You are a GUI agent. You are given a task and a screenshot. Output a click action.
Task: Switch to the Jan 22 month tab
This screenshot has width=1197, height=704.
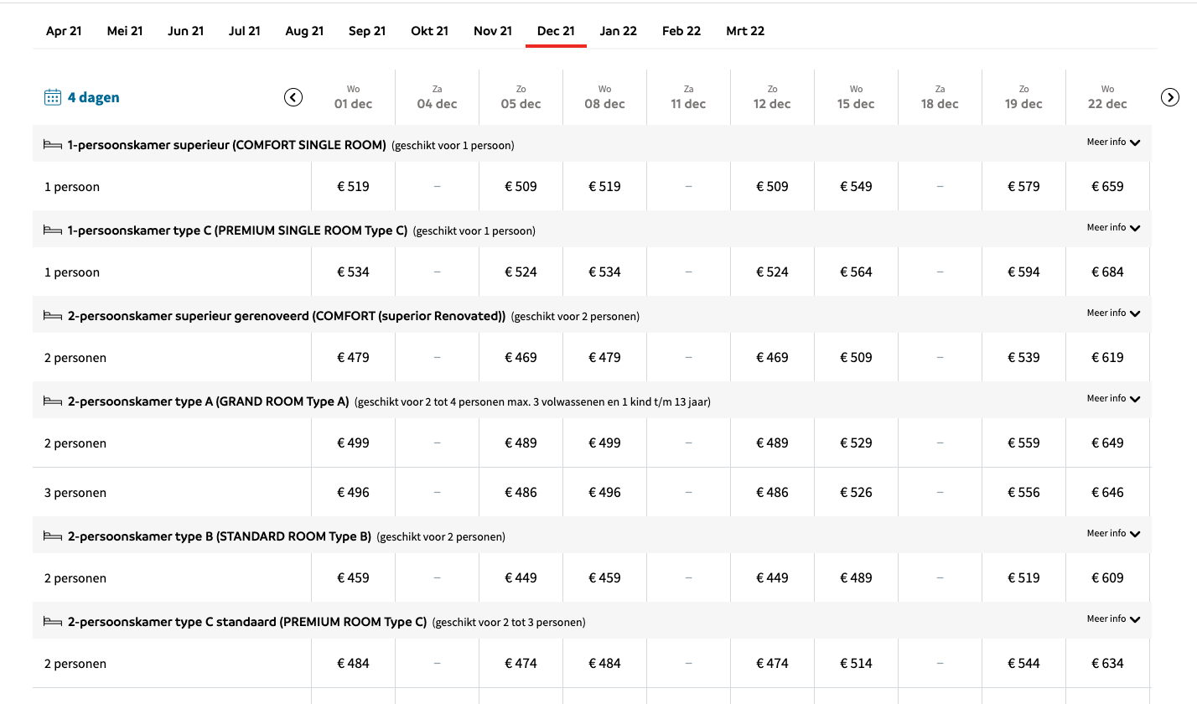pyautogui.click(x=619, y=31)
